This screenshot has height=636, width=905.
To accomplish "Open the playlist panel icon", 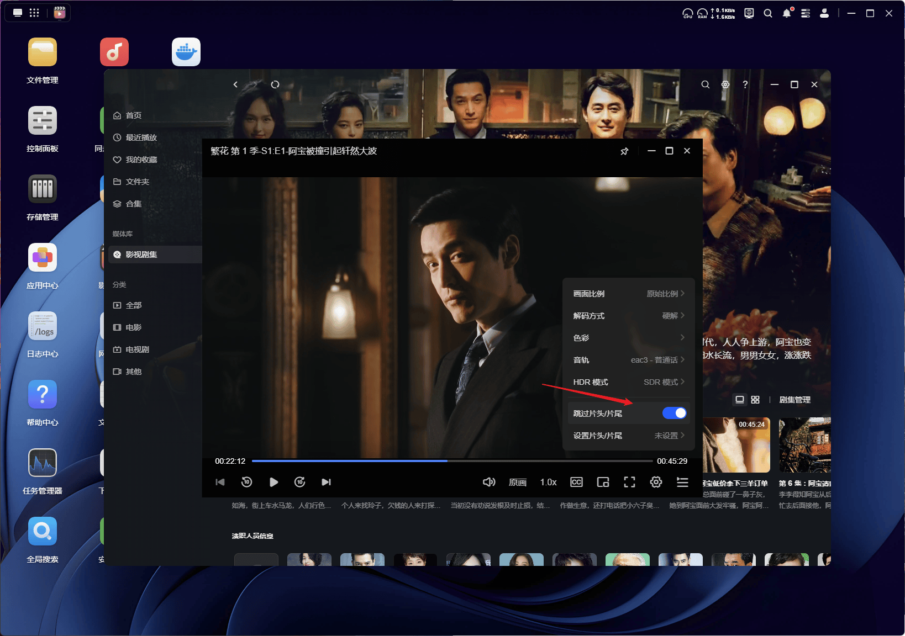I will (682, 481).
